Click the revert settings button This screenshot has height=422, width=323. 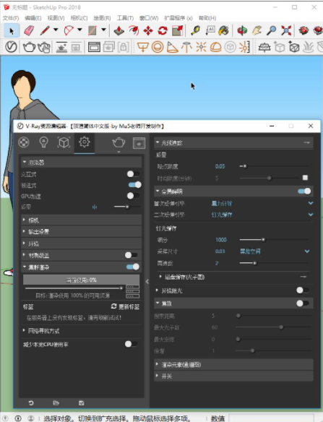tap(31, 403)
